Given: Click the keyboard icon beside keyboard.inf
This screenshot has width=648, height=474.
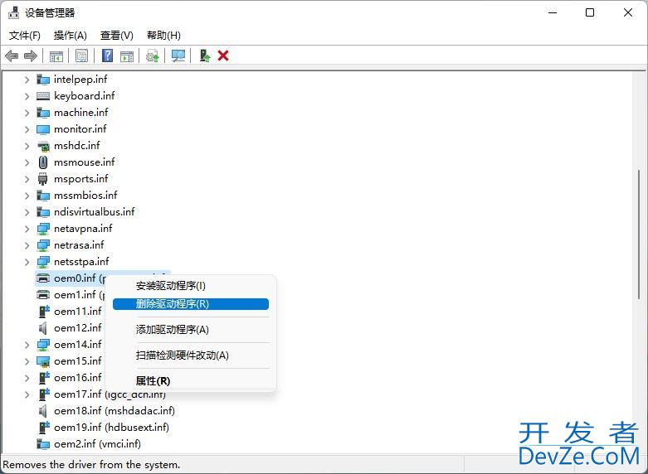Looking at the screenshot, I should coord(43,96).
